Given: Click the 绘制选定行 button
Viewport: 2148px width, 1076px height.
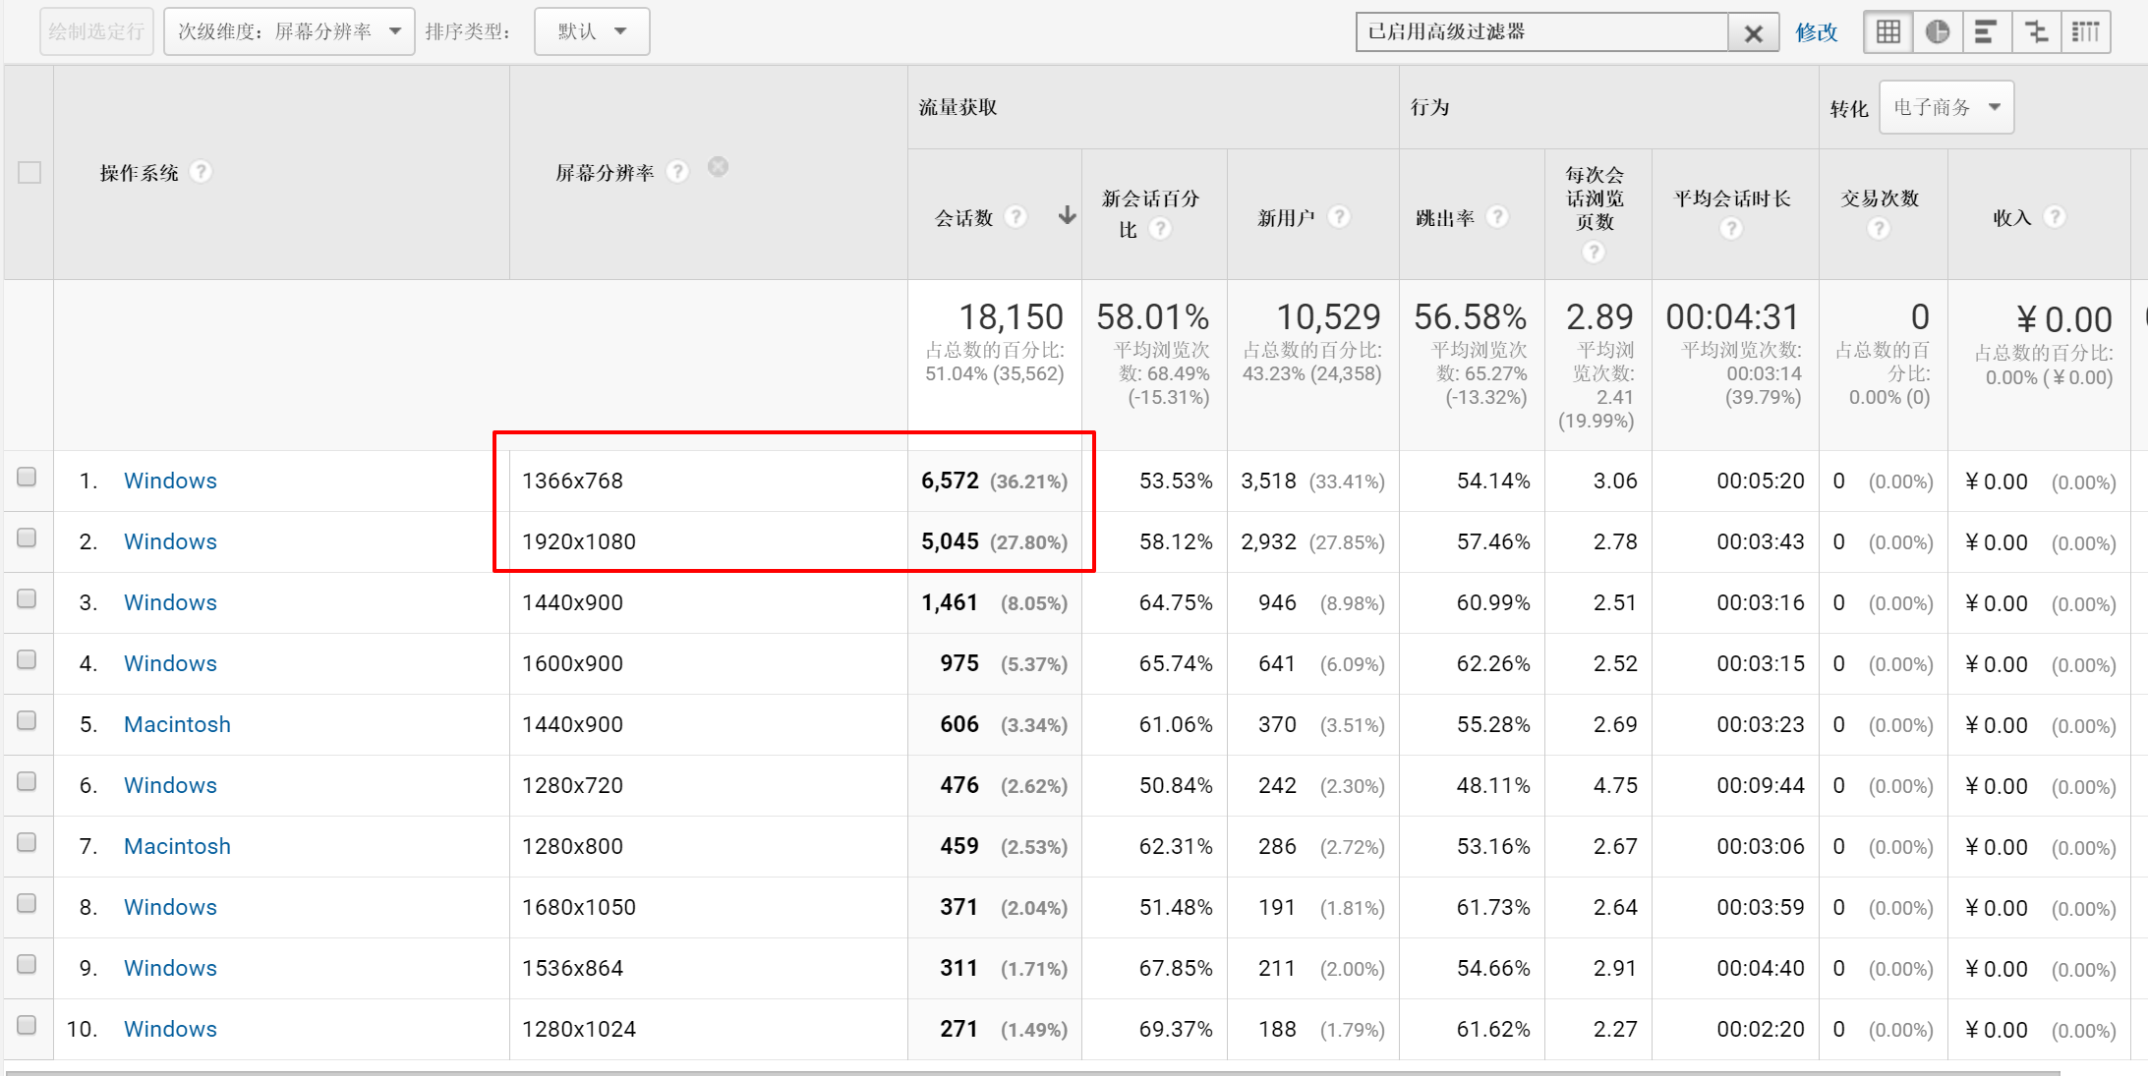Looking at the screenshot, I should 96,31.
